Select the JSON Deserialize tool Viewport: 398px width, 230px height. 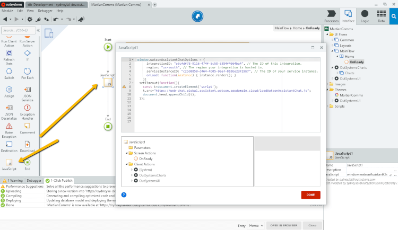click(9, 112)
